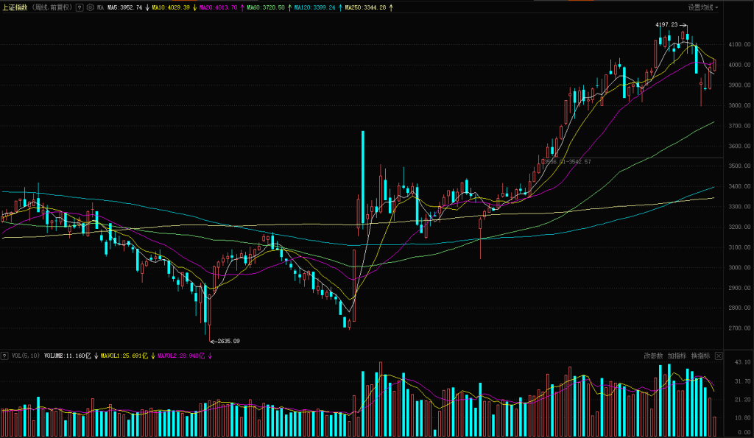Click the 2635.09 low price marker
This screenshot has height=438, width=754.
coord(227,341)
